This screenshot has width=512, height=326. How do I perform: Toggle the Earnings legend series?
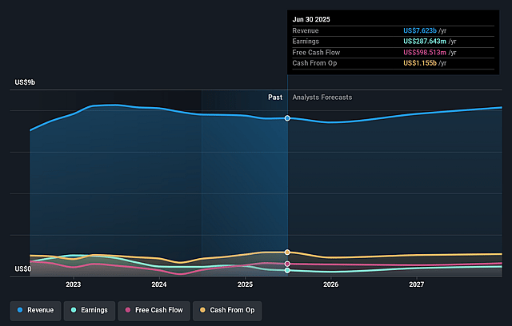tap(90, 310)
